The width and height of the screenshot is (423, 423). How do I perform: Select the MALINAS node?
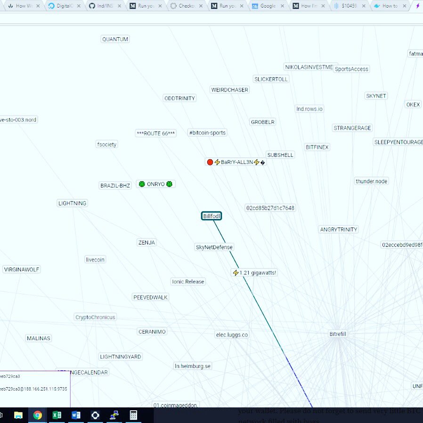tap(39, 338)
